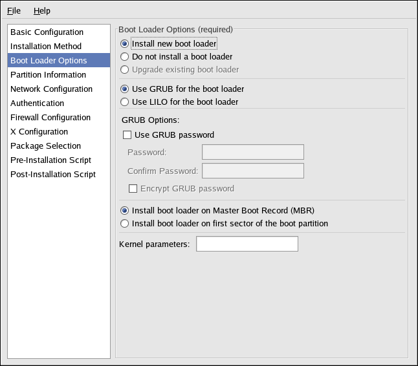Enable Use GRUB password checkbox
This screenshot has height=366, width=418.
pyautogui.click(x=127, y=135)
